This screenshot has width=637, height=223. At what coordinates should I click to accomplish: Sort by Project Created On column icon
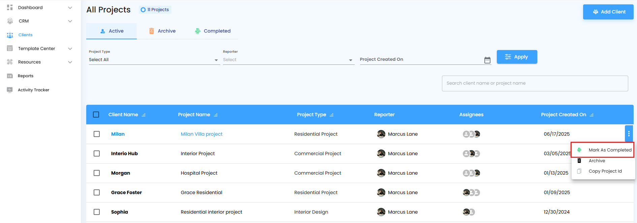point(592,115)
